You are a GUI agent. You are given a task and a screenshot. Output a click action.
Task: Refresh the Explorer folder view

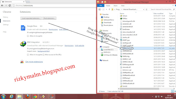point(147,10)
